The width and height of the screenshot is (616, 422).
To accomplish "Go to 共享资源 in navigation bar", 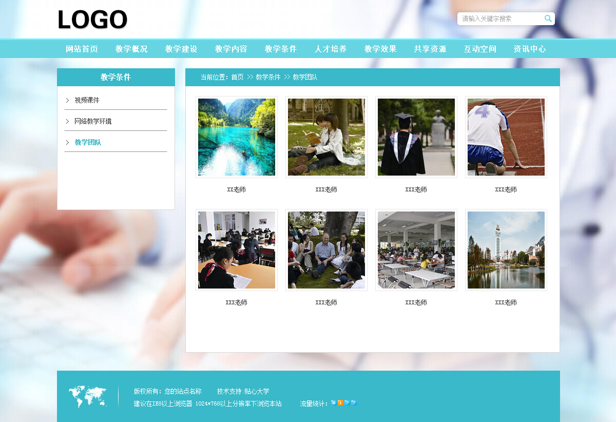I will point(430,49).
